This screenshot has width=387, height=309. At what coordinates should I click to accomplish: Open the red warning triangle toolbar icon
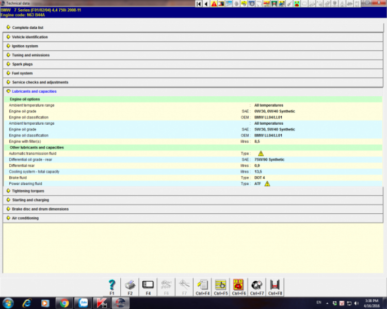214,4
